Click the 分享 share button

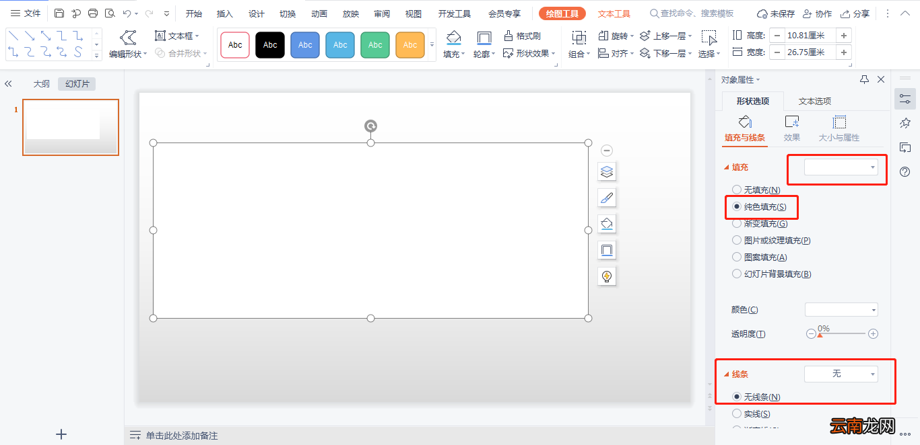855,13
